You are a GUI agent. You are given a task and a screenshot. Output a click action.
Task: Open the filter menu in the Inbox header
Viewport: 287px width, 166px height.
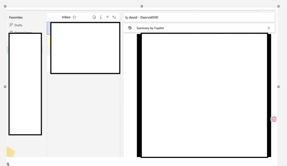(x=107, y=17)
